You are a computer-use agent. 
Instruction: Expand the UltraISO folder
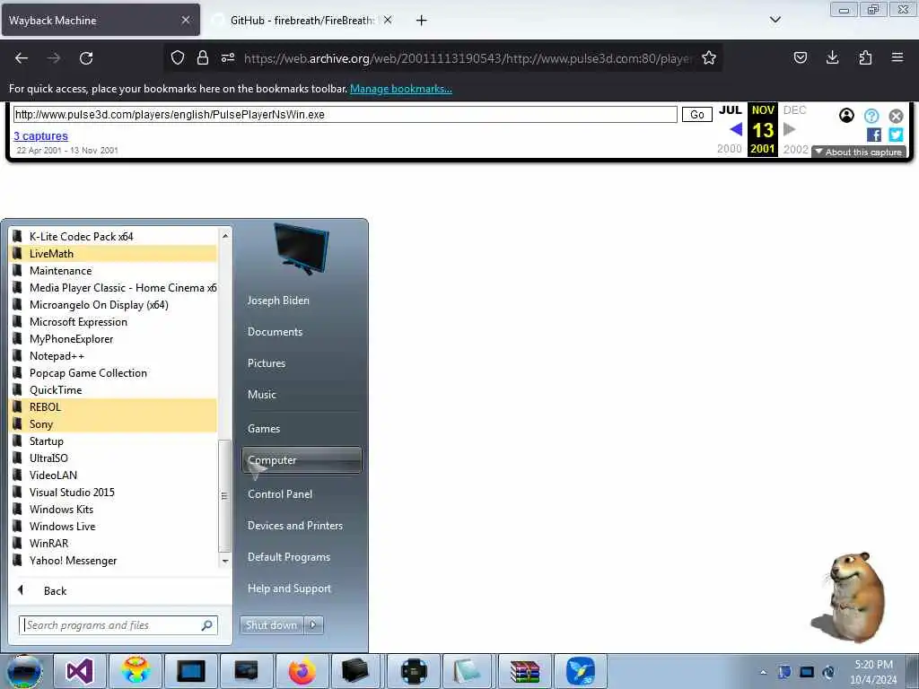(x=114, y=458)
